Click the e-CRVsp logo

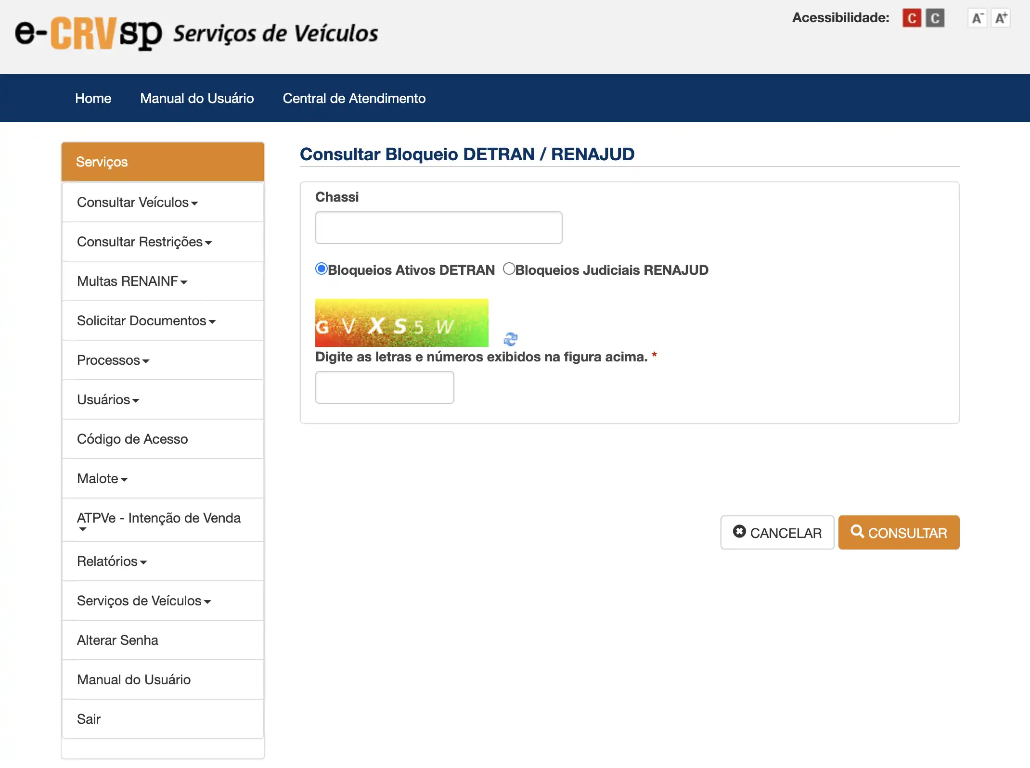(89, 33)
